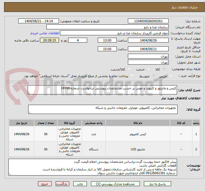Click the واحد شمارش column header
The width and height of the screenshot is (205, 191).
[94, 123]
